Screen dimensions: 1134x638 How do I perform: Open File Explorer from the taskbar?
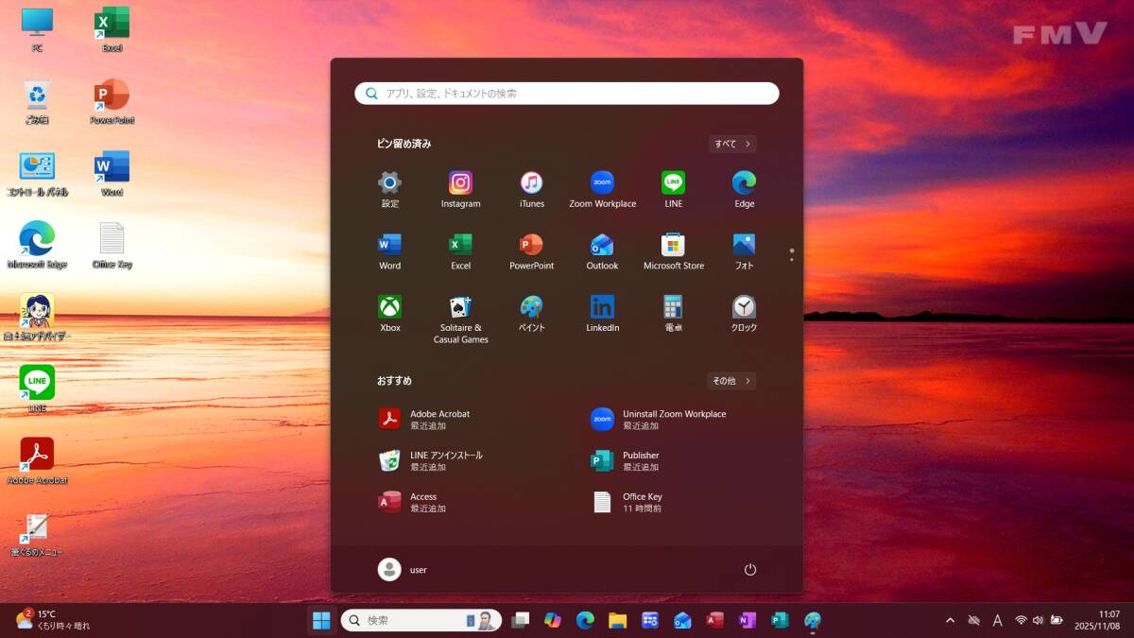(617, 620)
